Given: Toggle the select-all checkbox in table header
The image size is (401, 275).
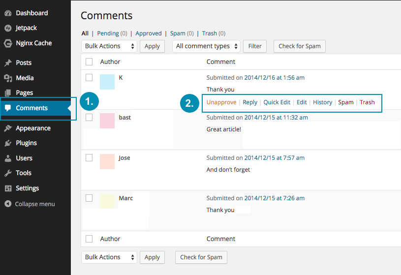Looking at the screenshot, I should (x=89, y=61).
